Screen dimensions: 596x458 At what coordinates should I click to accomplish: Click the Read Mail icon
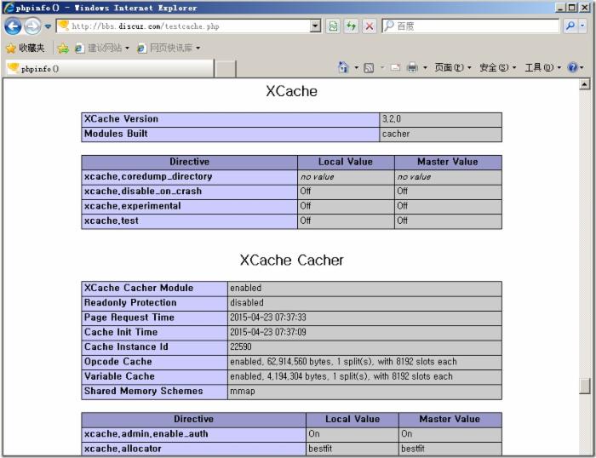pyautogui.click(x=395, y=67)
